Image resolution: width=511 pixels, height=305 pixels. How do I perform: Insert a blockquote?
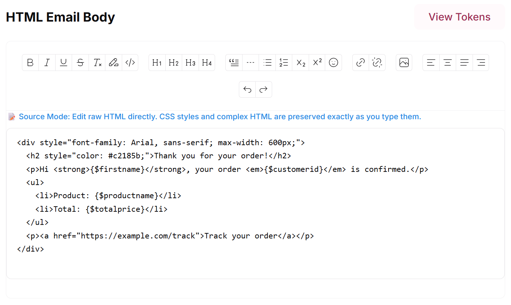click(x=234, y=63)
